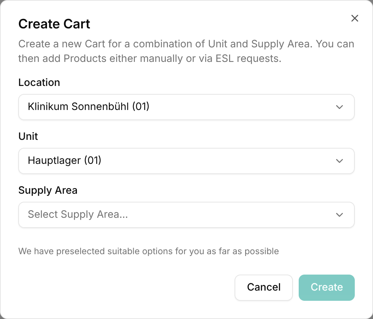This screenshot has height=319, width=373.
Task: Click the Unit label above the dropdown
Action: pyautogui.click(x=28, y=137)
